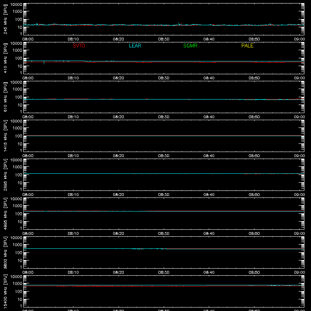The height and width of the screenshot is (311, 311).
Task: Click 09:00 tick label of 4995 MHz plot
Action: pyautogui.click(x=299, y=234)
